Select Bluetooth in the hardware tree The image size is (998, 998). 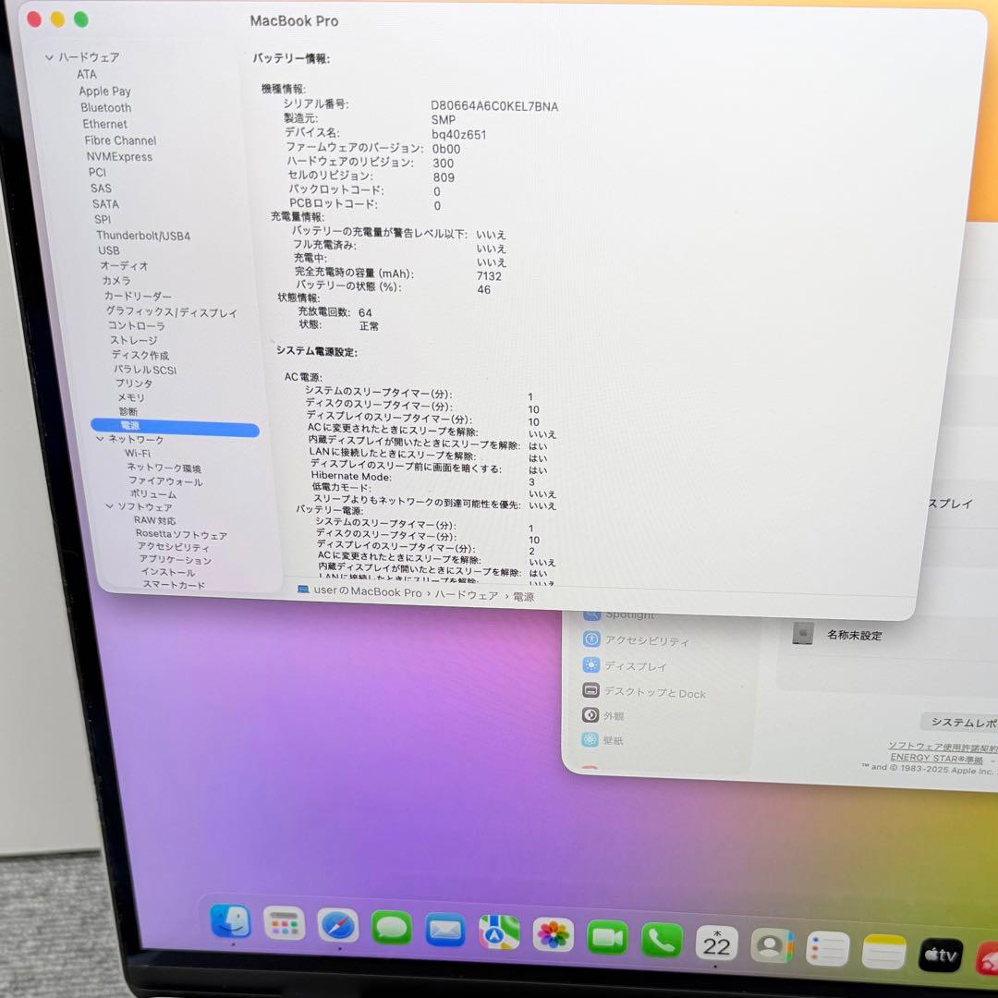click(106, 107)
